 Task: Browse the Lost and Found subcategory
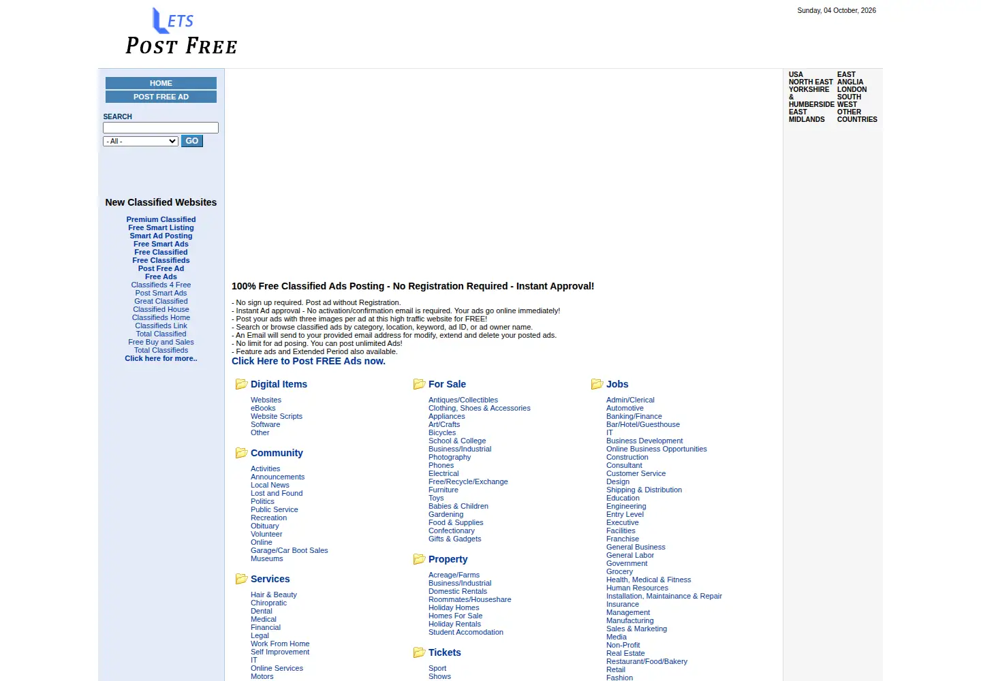(277, 493)
